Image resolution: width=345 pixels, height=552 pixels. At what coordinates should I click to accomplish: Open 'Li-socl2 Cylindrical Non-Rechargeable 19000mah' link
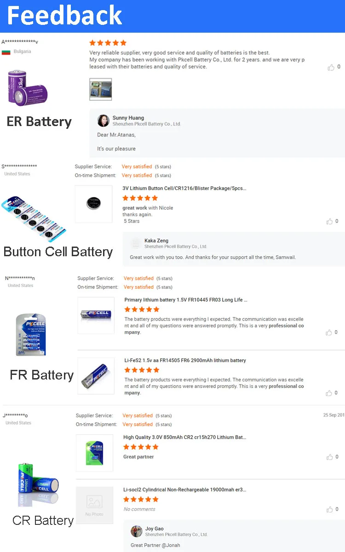[184, 490]
